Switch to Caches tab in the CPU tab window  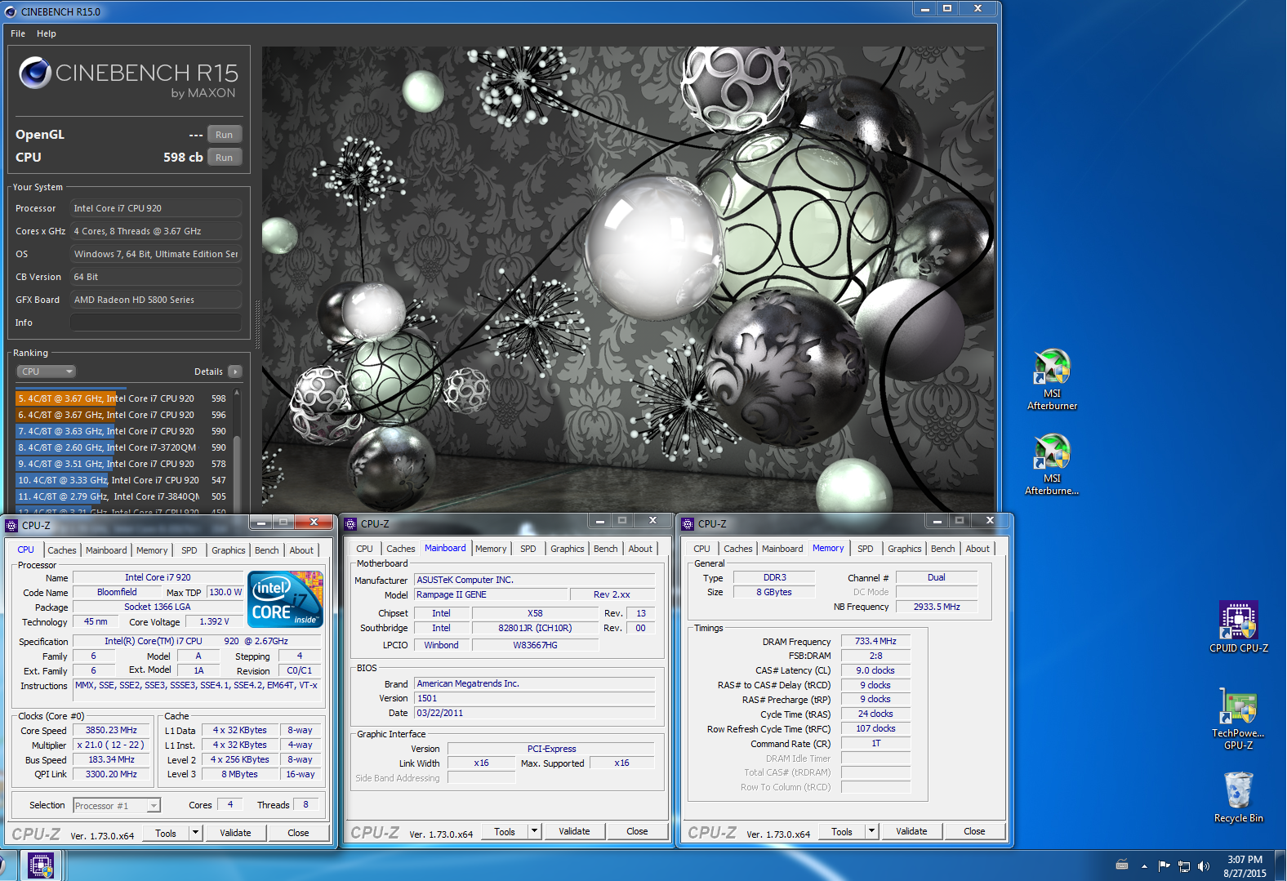coord(62,550)
